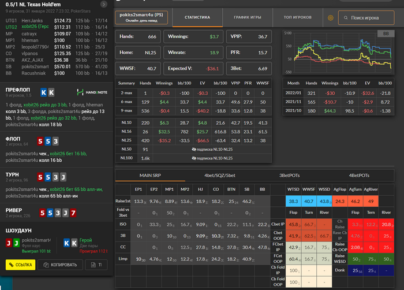Click the Winrate 18.9 stat box
Screen dimensions: 404x290
pyautogui.click(x=193, y=53)
